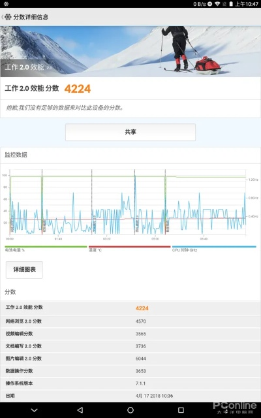Tap the hide keyboard down-chevron icon
The height and width of the screenshot is (418, 261).
pos(35,410)
